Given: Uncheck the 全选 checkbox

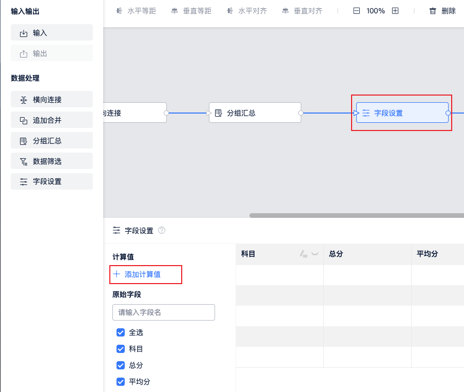Looking at the screenshot, I should pyautogui.click(x=121, y=332).
